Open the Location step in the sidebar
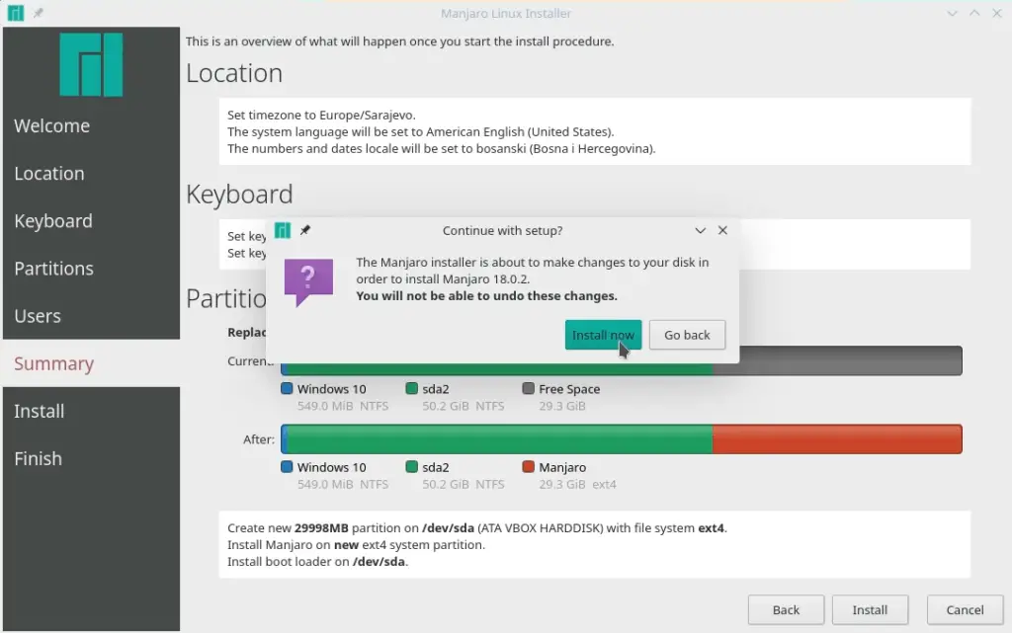 [91, 174]
